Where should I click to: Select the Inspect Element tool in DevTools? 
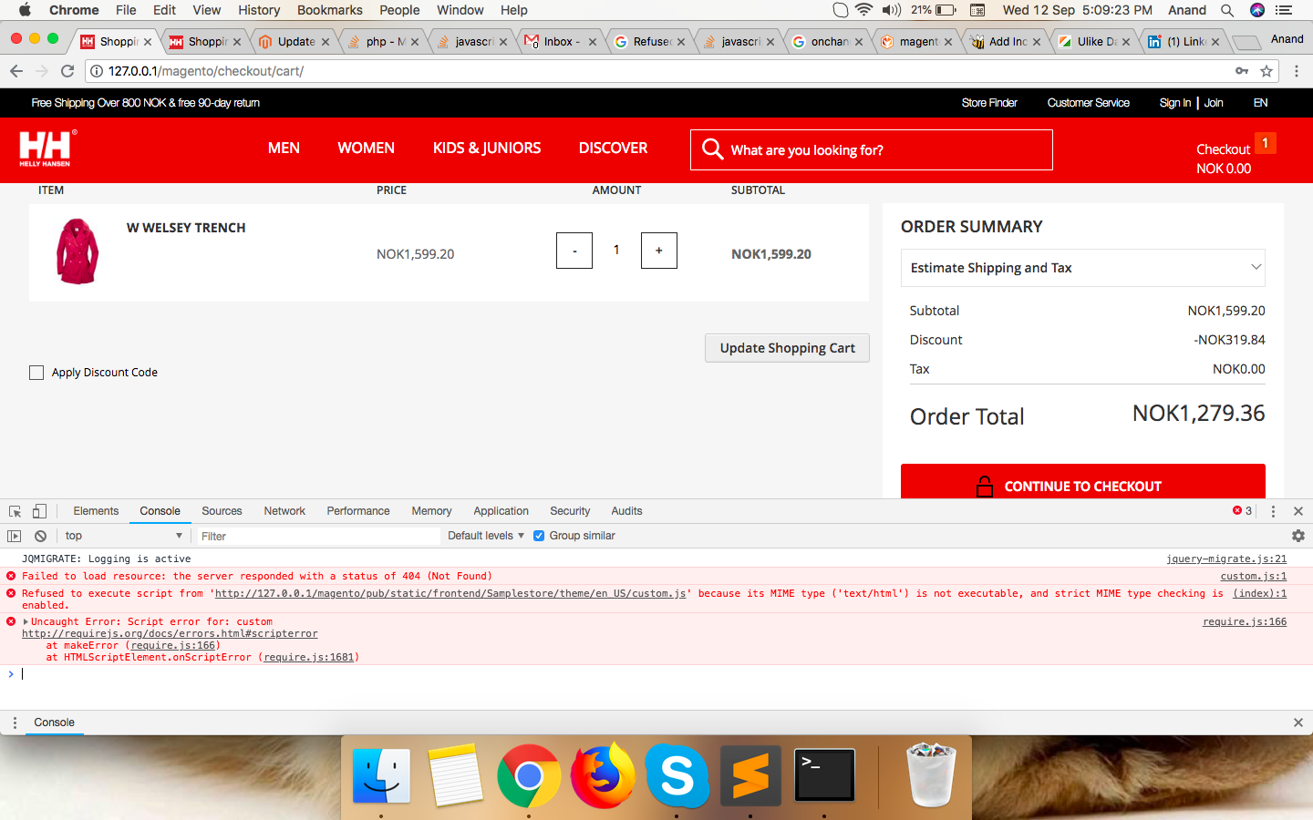click(x=14, y=511)
